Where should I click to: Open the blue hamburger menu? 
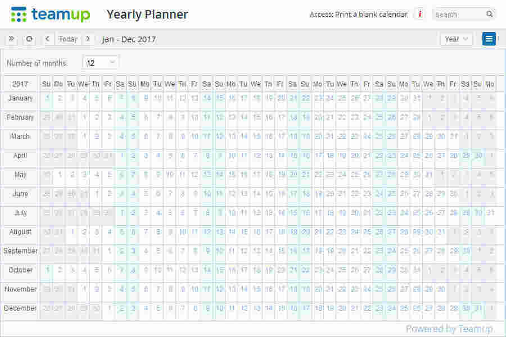coord(489,39)
